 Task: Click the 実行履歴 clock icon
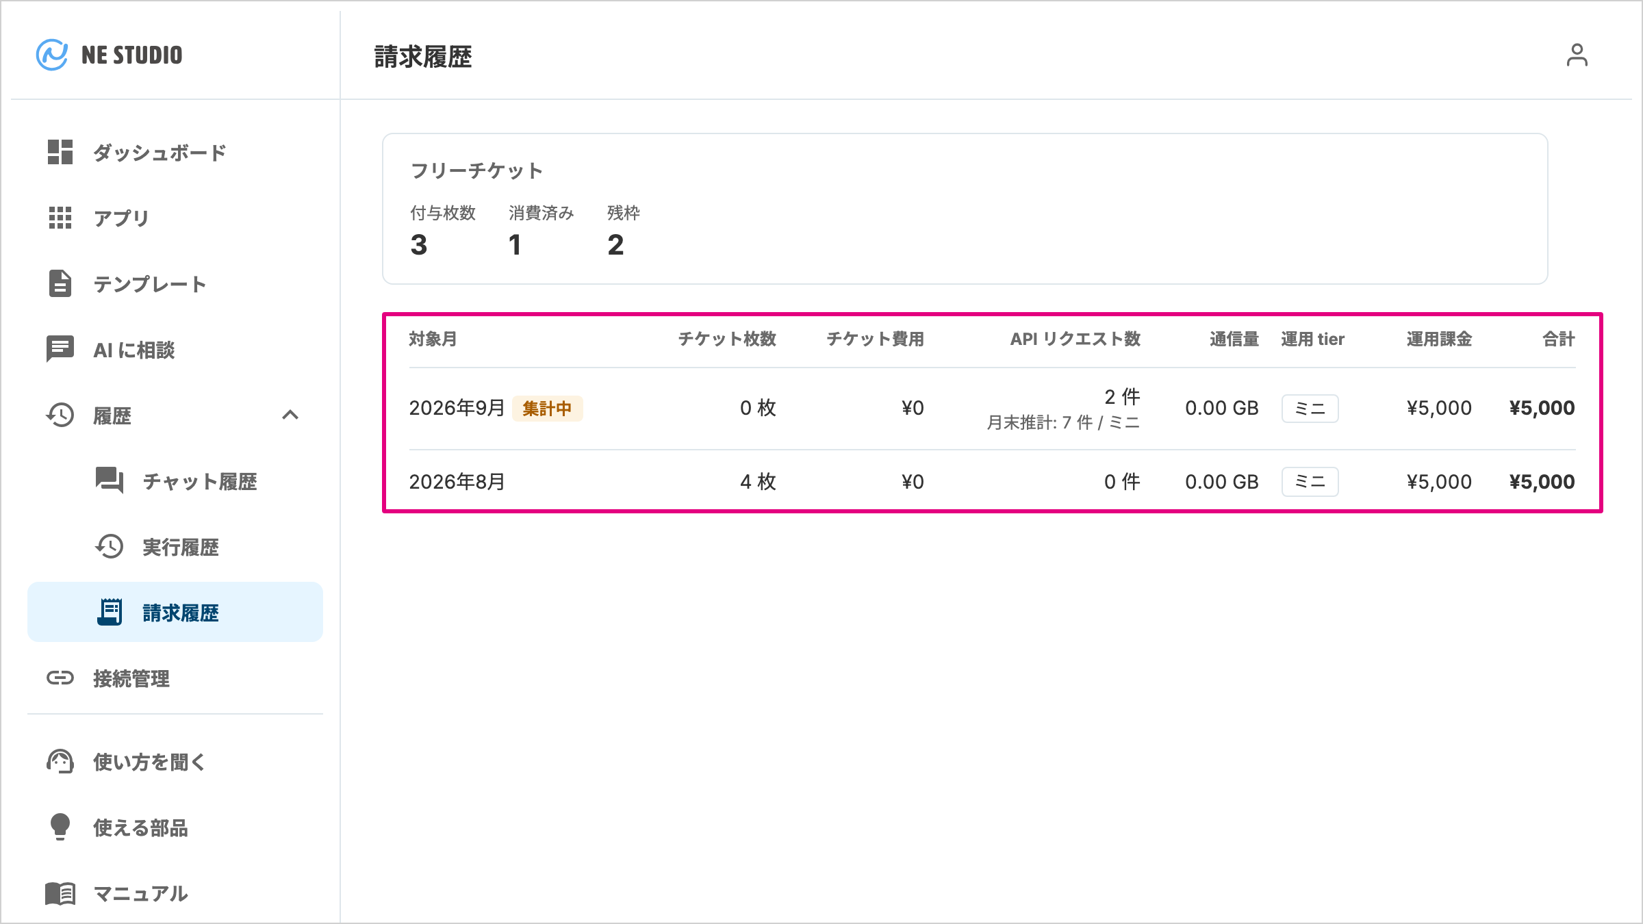point(110,546)
